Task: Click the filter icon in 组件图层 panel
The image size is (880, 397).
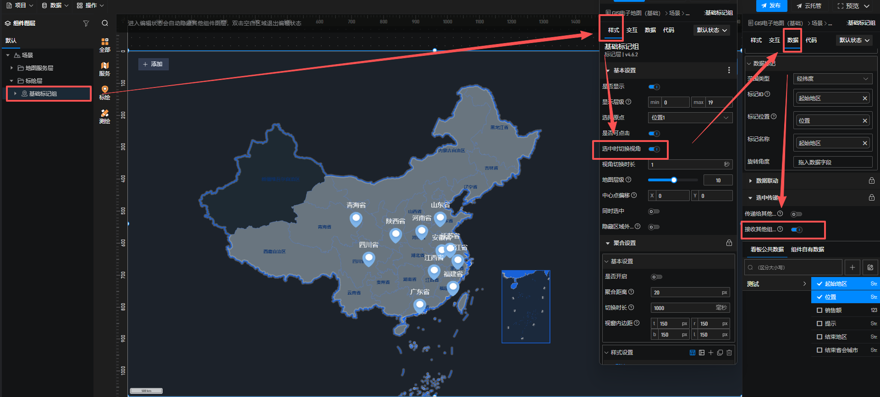Action: click(x=86, y=23)
